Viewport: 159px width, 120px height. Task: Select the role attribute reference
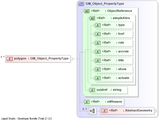click(114, 43)
